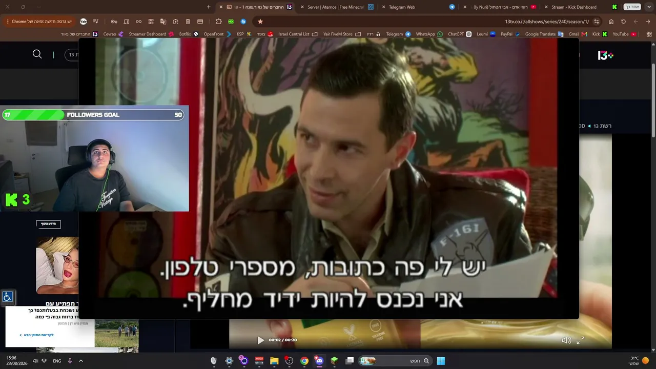Click the send to devices icon
The image size is (656, 369).
pyautogui.click(x=127, y=22)
